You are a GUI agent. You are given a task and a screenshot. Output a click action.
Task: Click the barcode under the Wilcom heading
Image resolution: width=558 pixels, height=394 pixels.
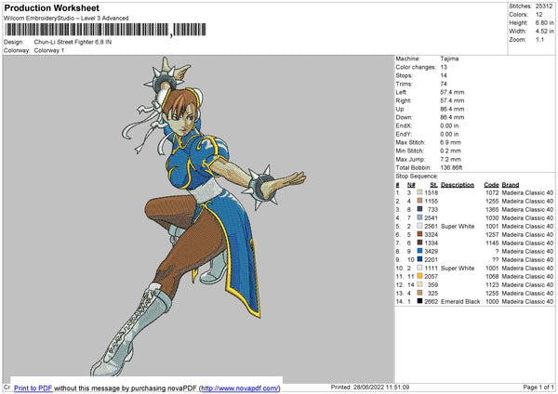(105, 30)
